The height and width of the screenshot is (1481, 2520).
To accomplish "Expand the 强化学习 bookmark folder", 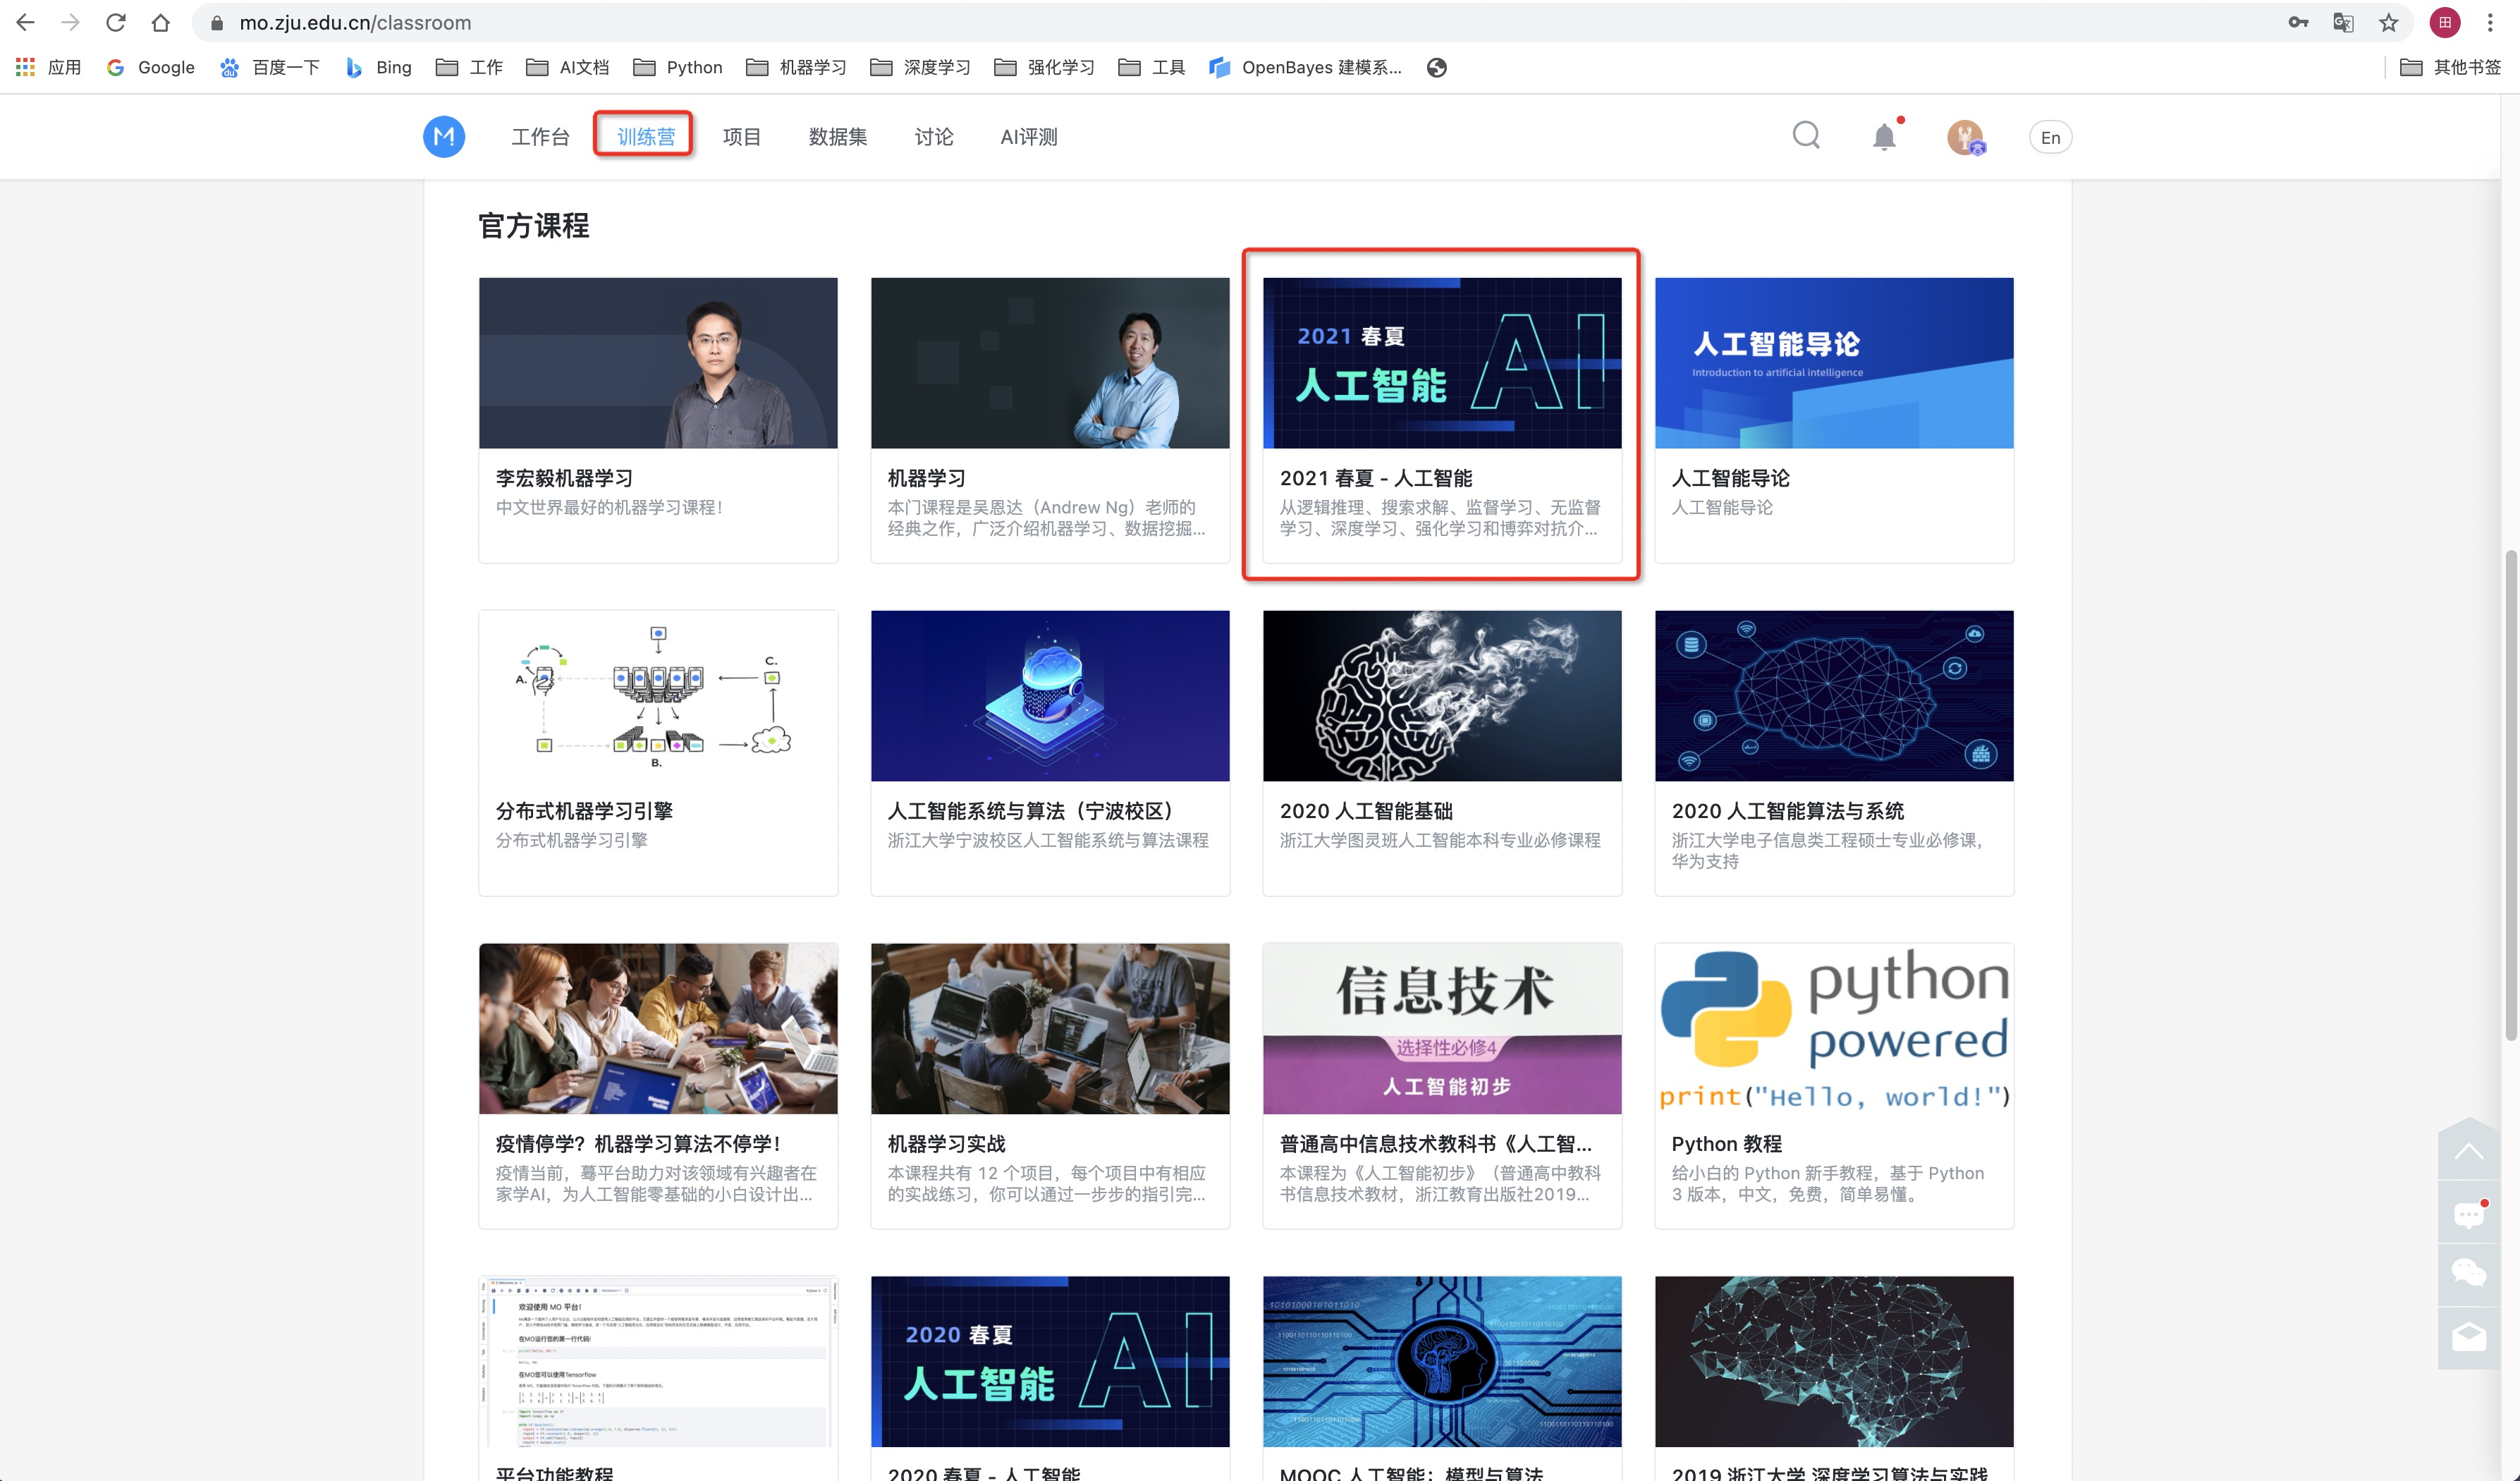I will point(1044,67).
